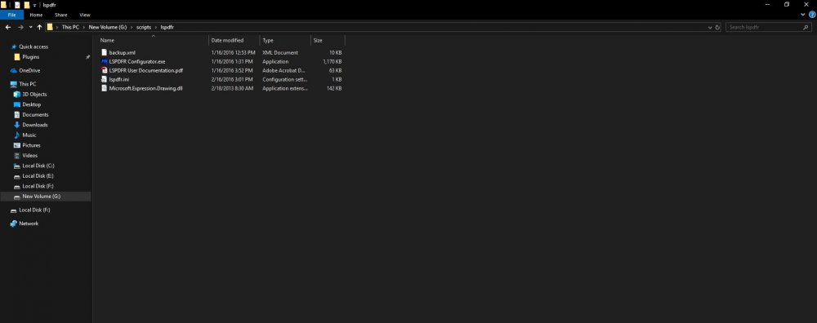This screenshot has height=323, width=817.
Task: Click the Properties quick access toolbar icon
Action: pos(16,5)
